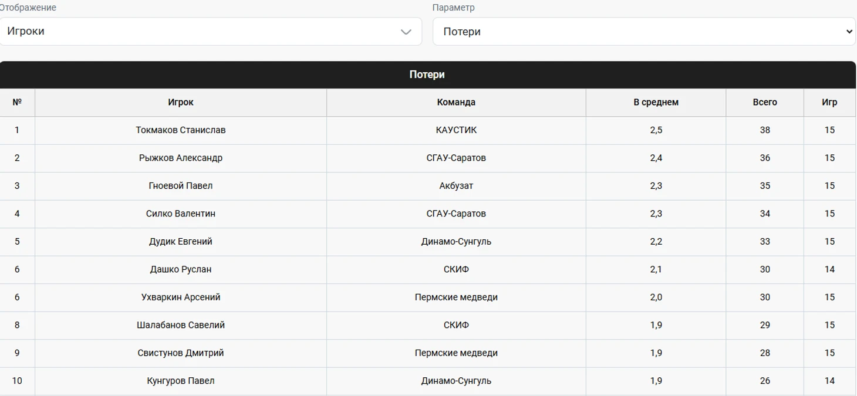Click the Игр column header
This screenshot has width=857, height=396.
pos(829,102)
